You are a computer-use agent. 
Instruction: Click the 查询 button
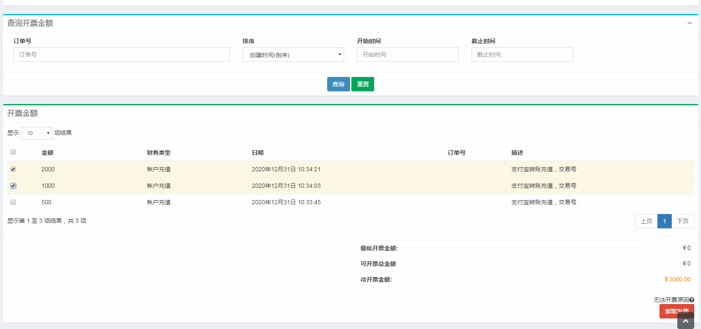click(x=338, y=84)
